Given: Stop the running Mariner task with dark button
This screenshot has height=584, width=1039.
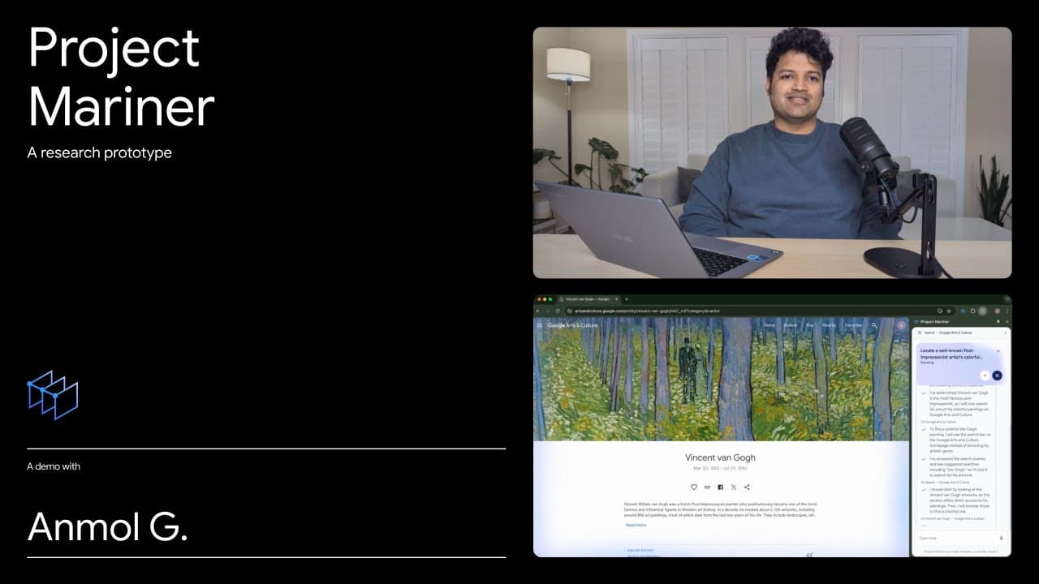Looking at the screenshot, I should pos(997,376).
